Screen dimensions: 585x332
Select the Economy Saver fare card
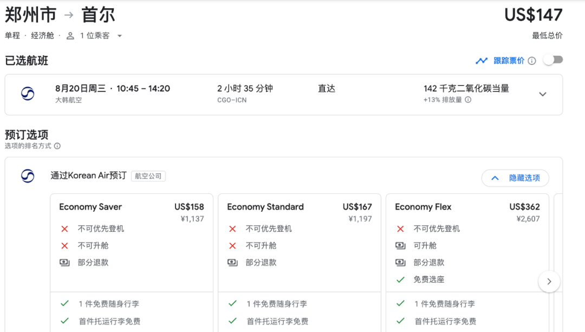132,207
